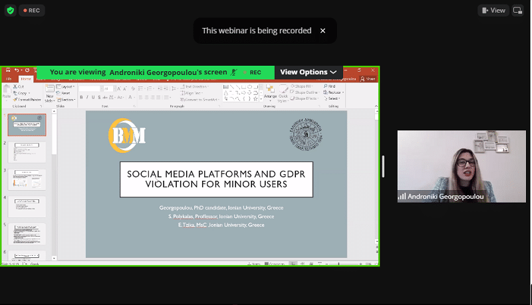Toggle Center paragraph alignment
This screenshot has height=305, width=532.
[147, 97]
